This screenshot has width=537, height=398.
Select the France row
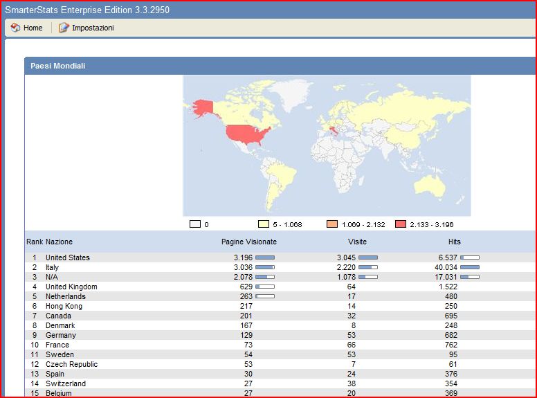pos(280,345)
